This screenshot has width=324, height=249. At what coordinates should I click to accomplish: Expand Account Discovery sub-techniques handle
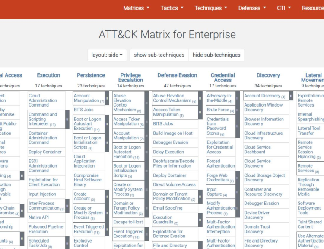click(x=291, y=96)
